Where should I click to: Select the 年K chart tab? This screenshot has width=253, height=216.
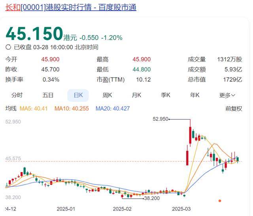194,95
